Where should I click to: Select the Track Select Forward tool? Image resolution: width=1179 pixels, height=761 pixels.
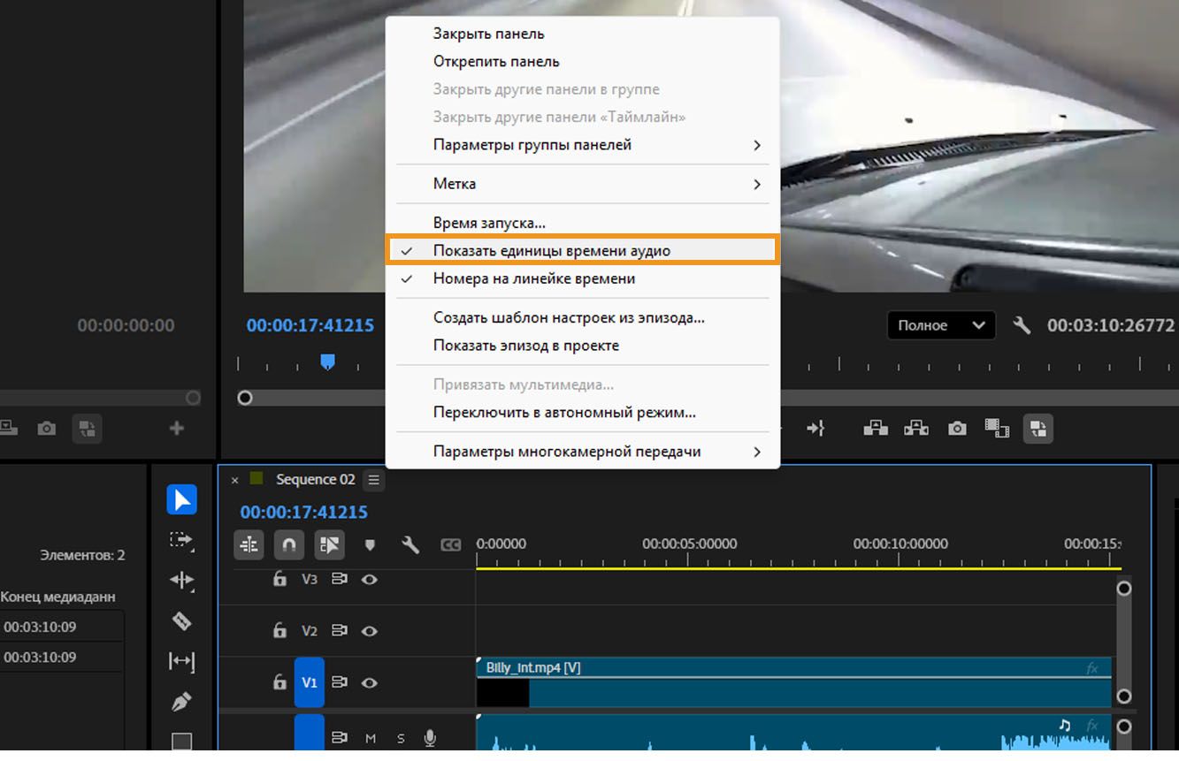pos(181,540)
